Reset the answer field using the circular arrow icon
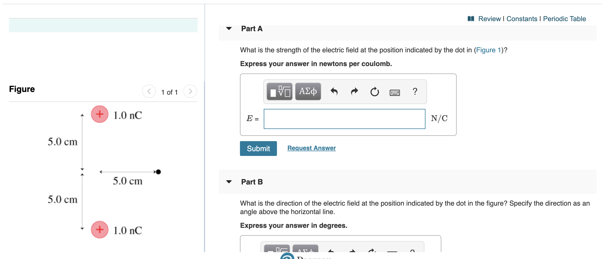Image resolution: width=602 pixels, height=259 pixels. coord(375,92)
